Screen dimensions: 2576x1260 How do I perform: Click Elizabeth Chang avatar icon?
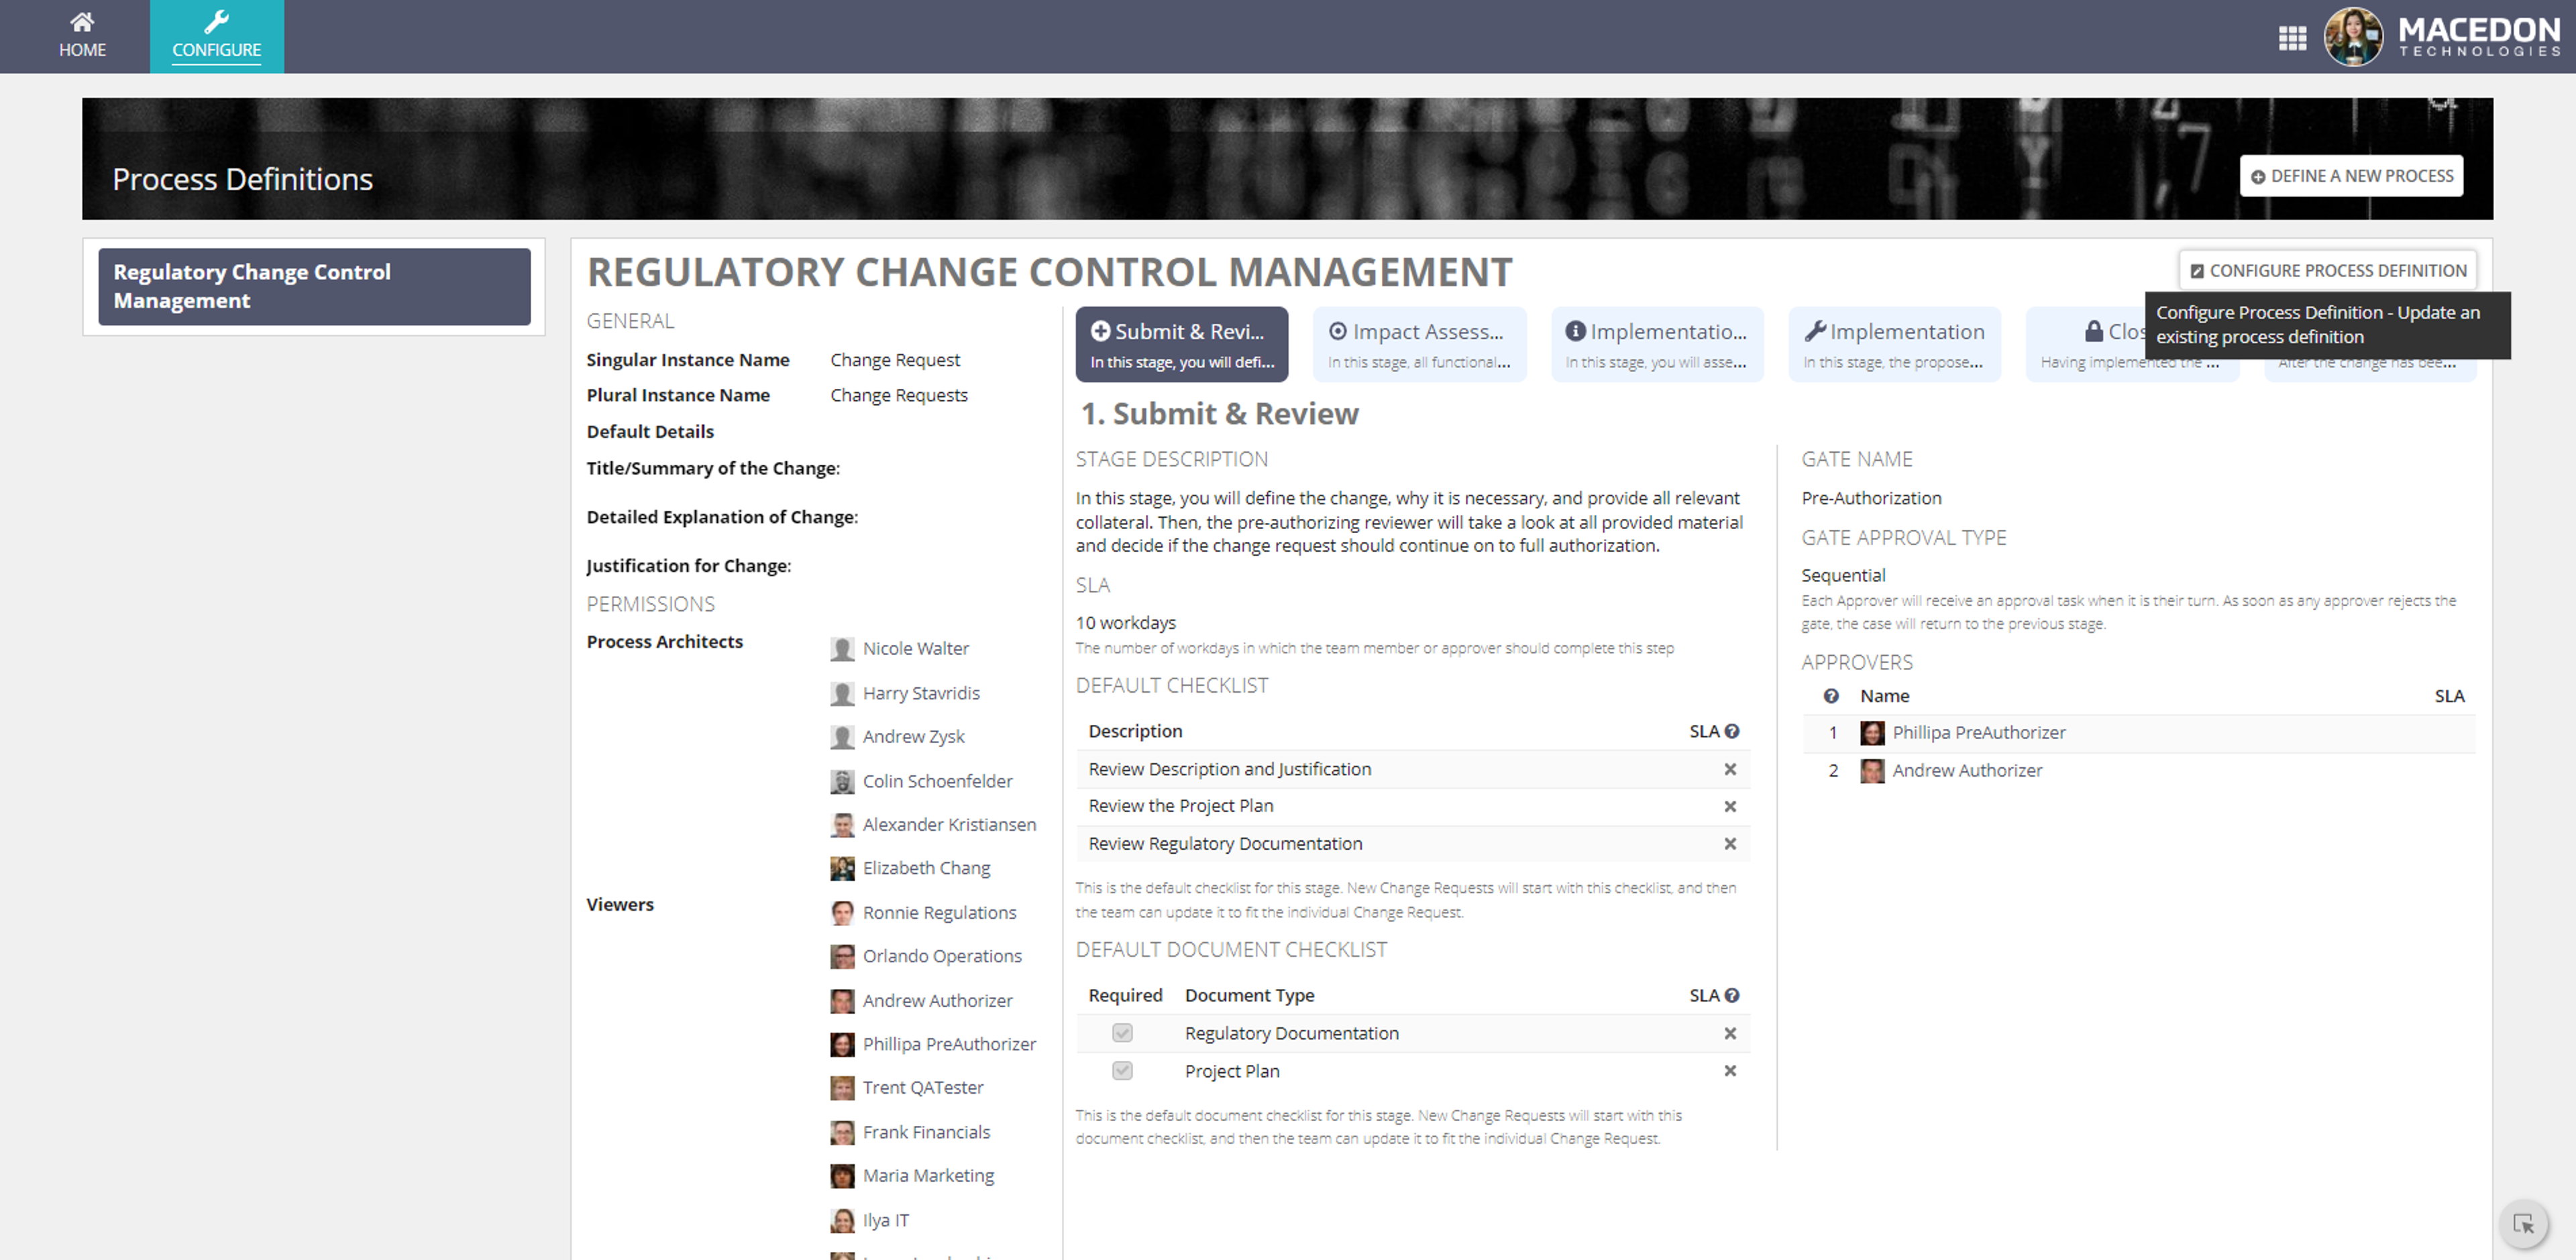pos(842,869)
